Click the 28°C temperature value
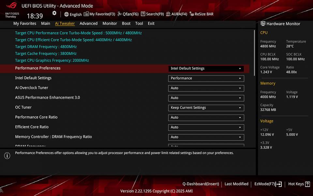 290,46
